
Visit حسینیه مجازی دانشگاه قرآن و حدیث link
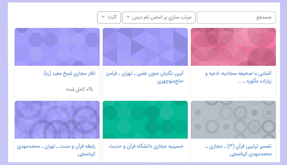tap(146, 146)
